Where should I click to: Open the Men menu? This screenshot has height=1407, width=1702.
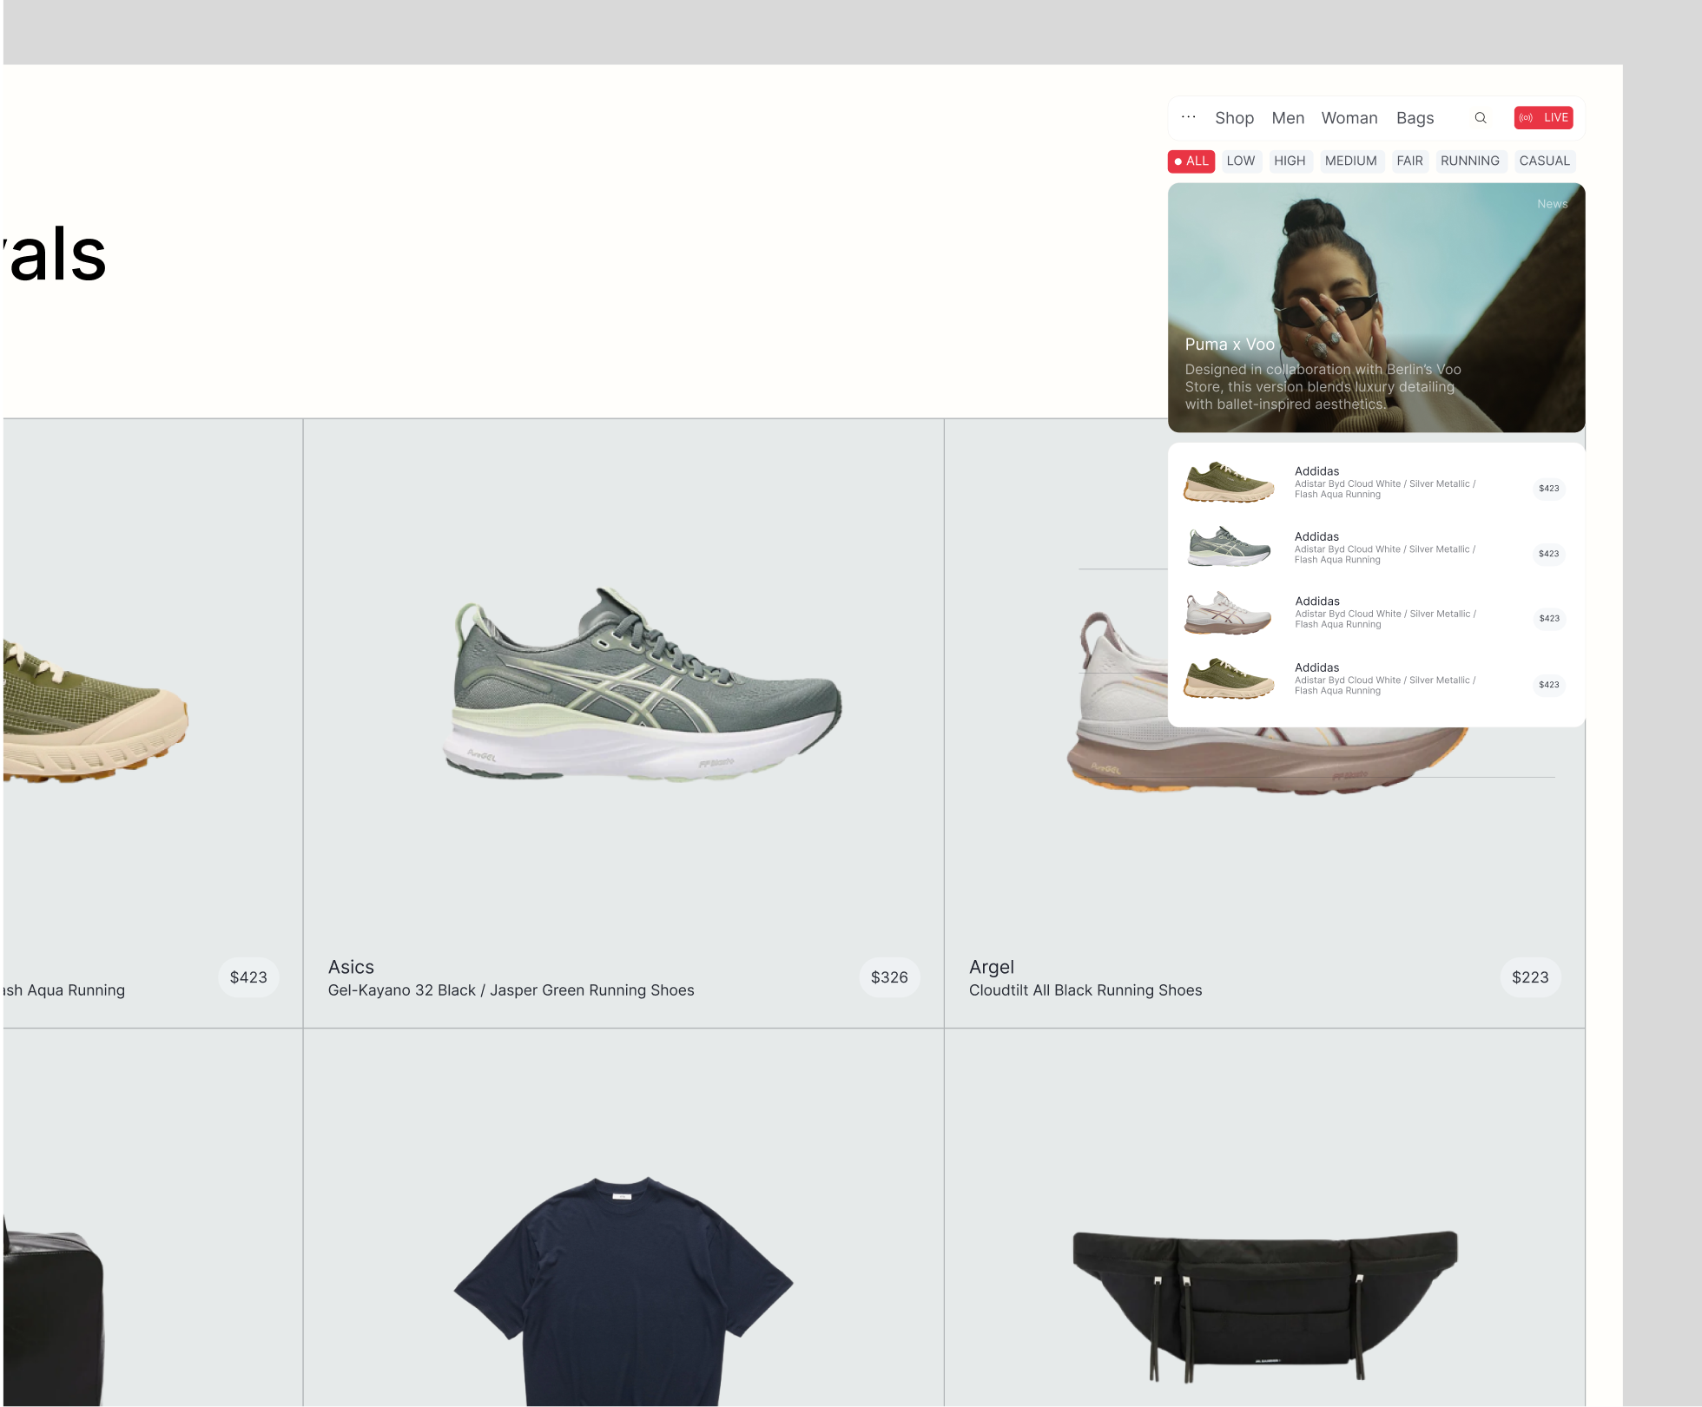1288,117
